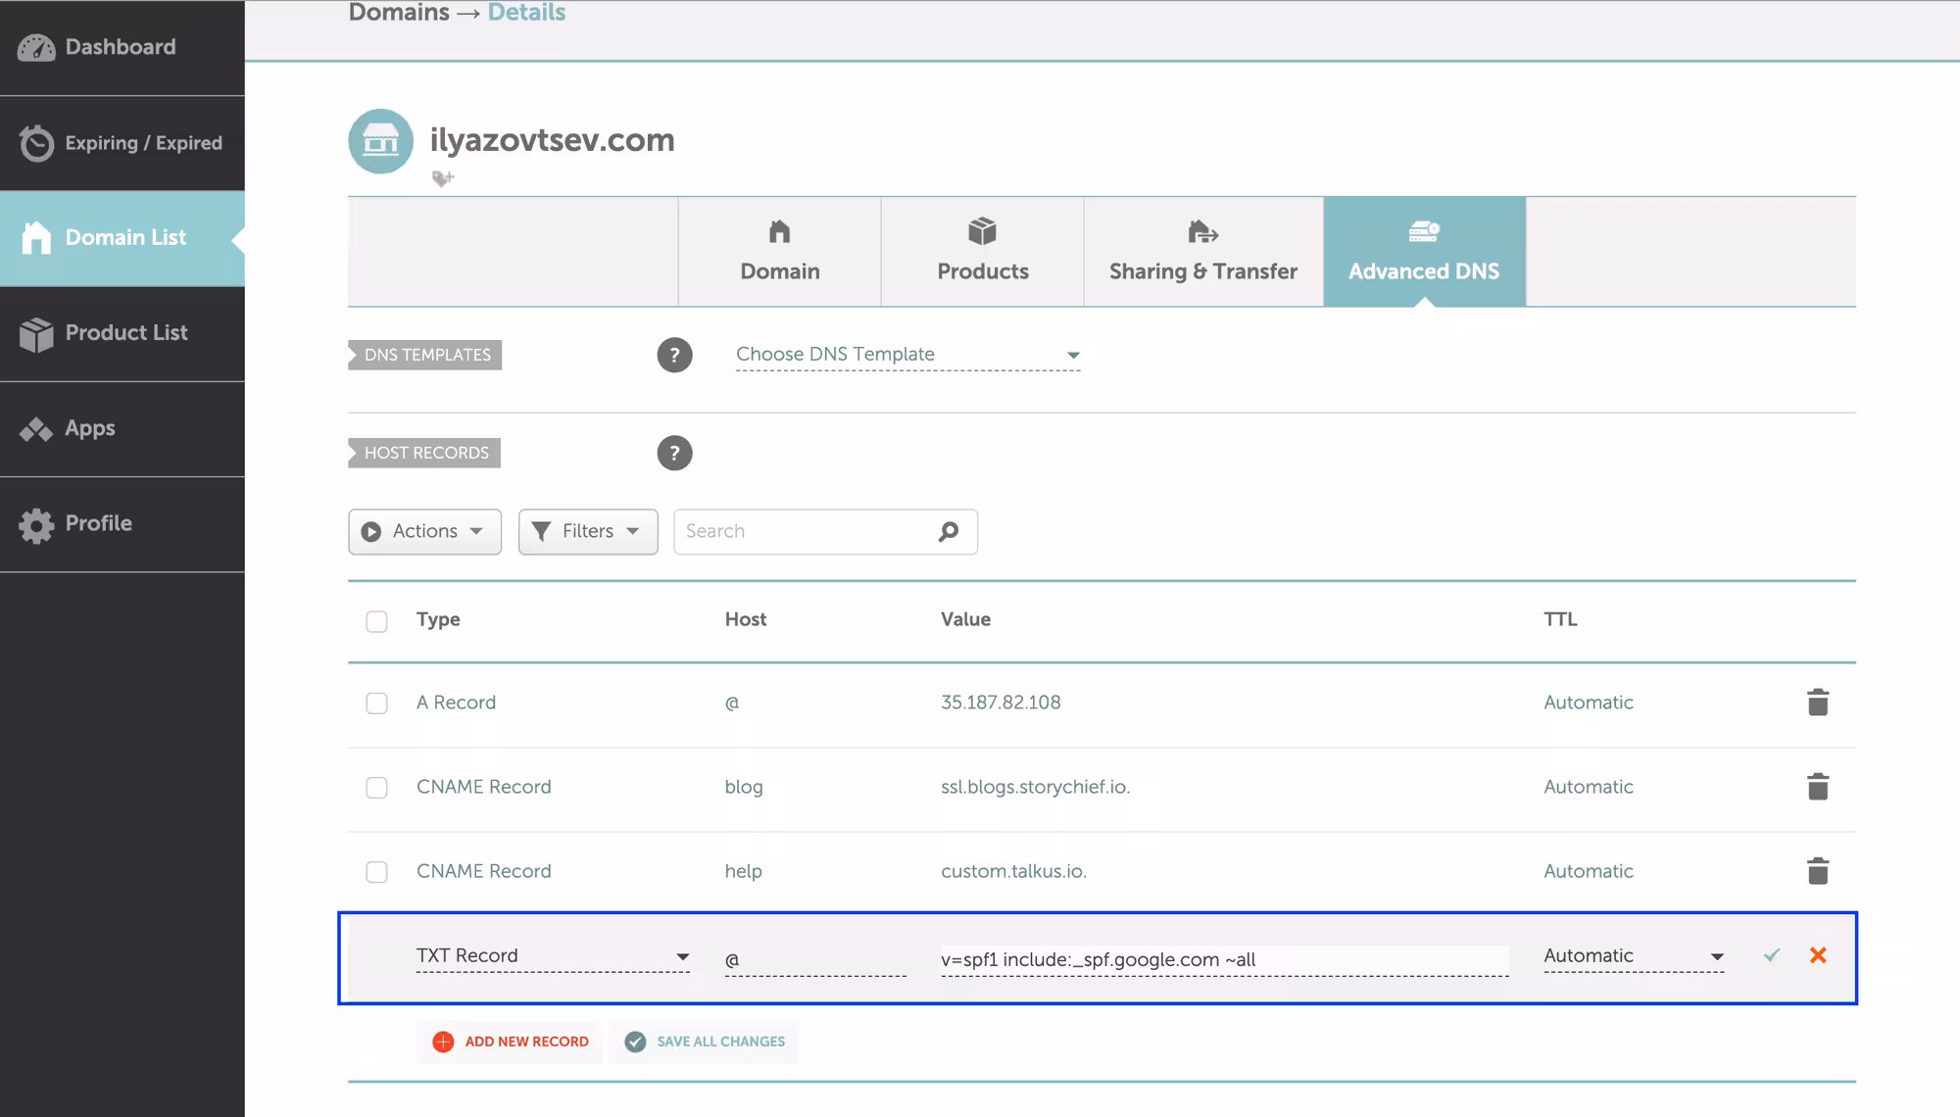Open help question mark for Host Records
The height and width of the screenshot is (1117, 1960).
[674, 453]
